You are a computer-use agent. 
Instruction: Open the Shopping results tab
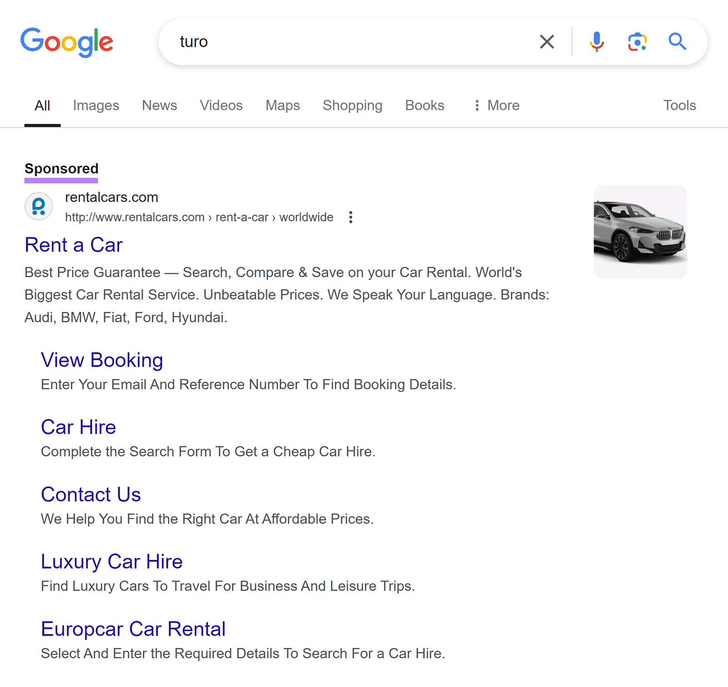(x=352, y=105)
